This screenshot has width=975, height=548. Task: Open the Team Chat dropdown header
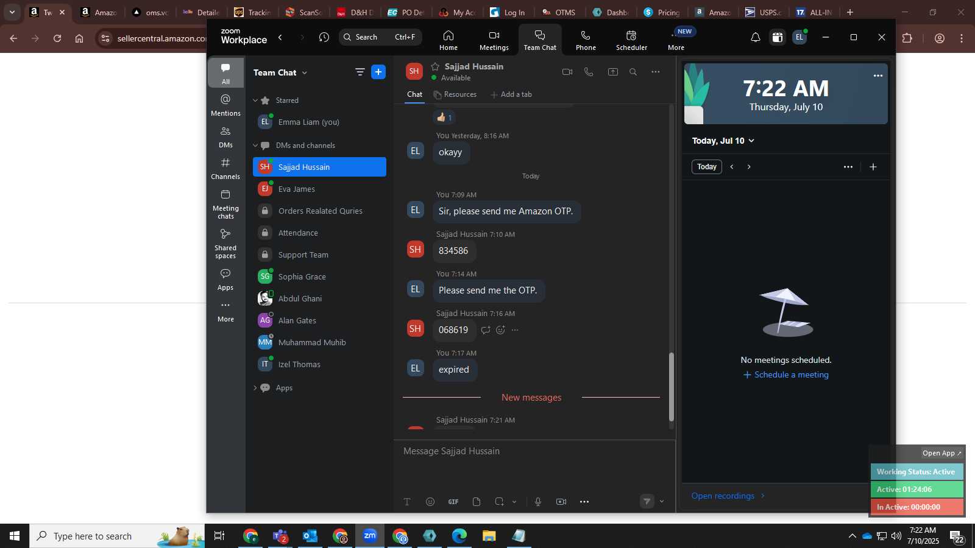tap(280, 72)
